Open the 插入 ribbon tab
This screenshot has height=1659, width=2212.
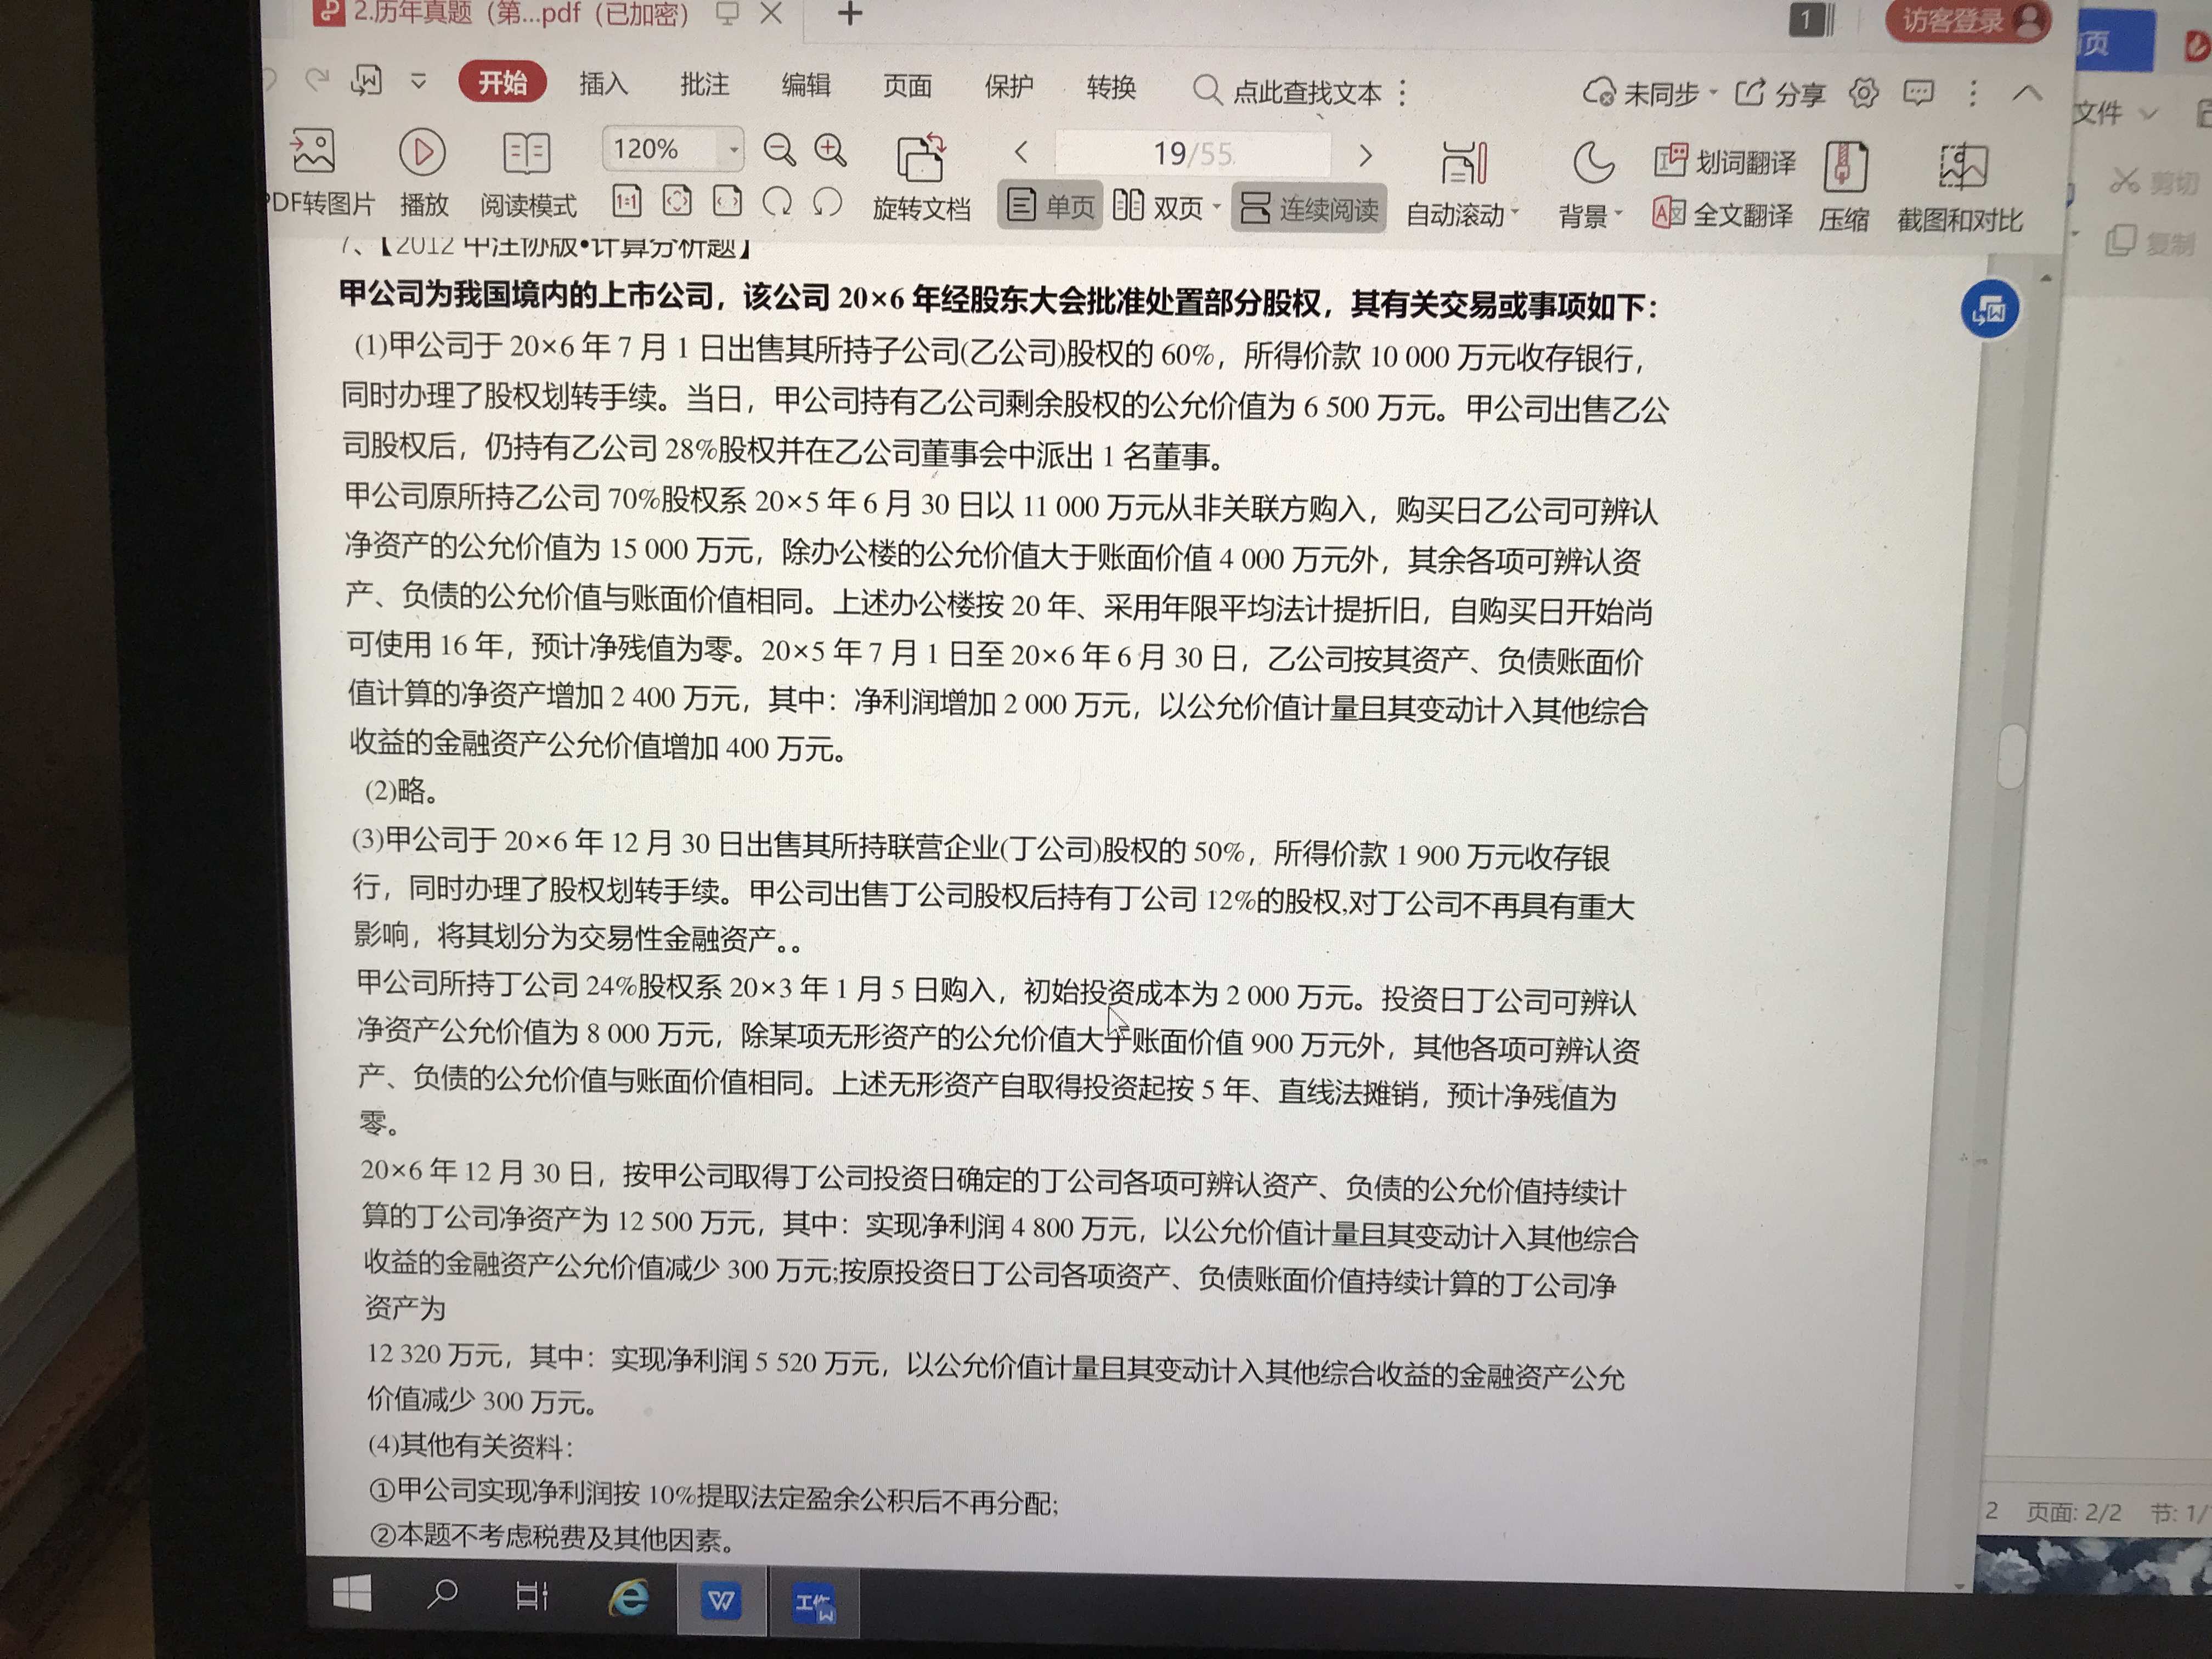603,84
